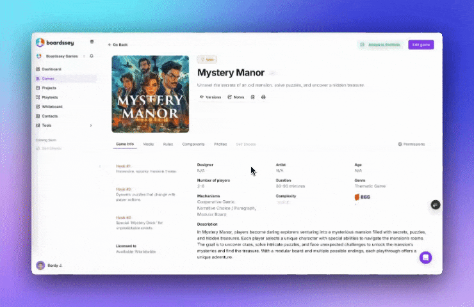Click the Contacts sidebar icon

pyautogui.click(x=38, y=116)
